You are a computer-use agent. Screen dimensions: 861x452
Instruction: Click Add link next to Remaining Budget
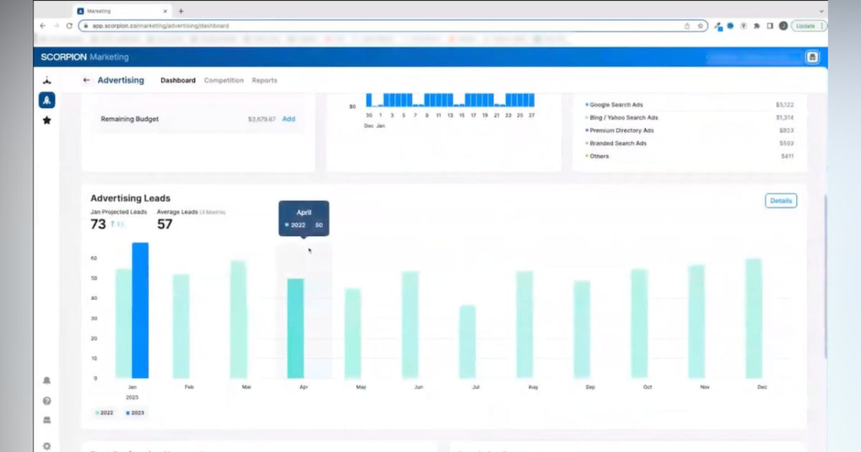[288, 119]
